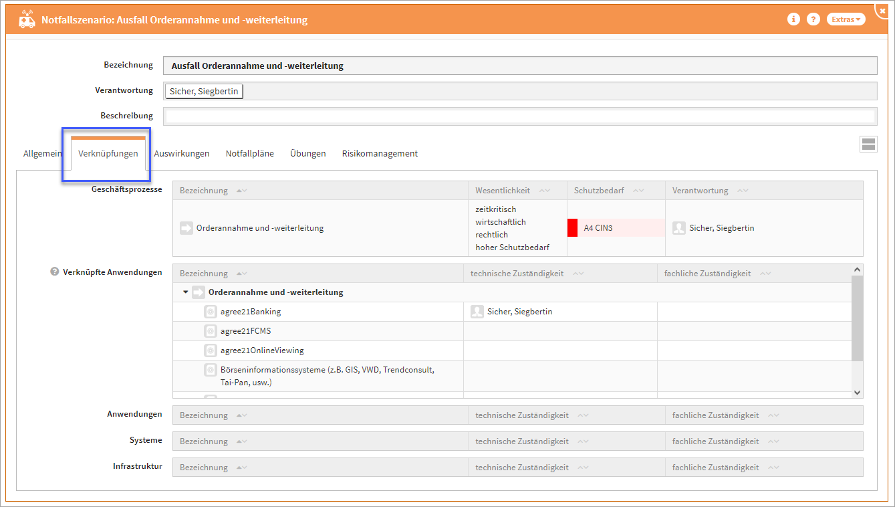Click scrollbar down arrow in Verknüpfte Anwendungen

858,393
